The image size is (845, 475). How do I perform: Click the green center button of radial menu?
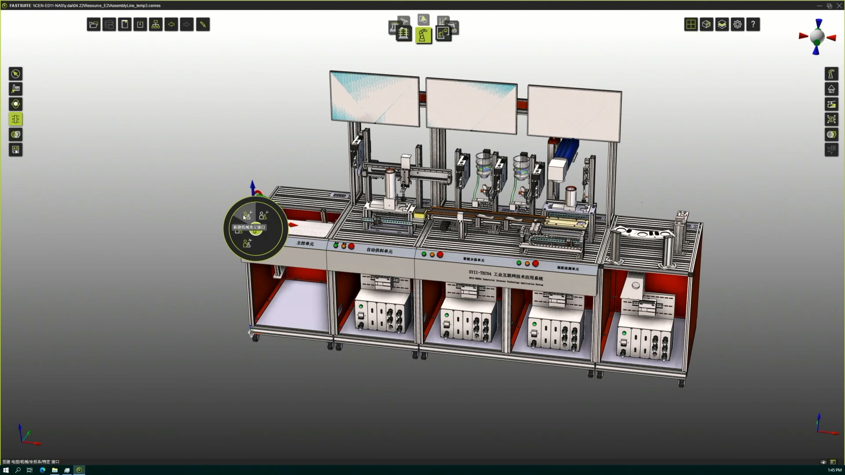pyautogui.click(x=256, y=232)
